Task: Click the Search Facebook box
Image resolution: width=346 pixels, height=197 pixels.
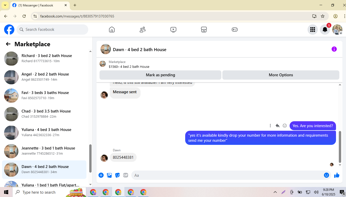Action: (x=52, y=30)
